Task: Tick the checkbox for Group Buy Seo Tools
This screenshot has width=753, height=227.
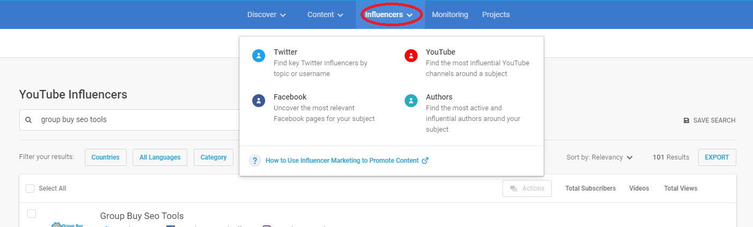Action: tap(32, 214)
